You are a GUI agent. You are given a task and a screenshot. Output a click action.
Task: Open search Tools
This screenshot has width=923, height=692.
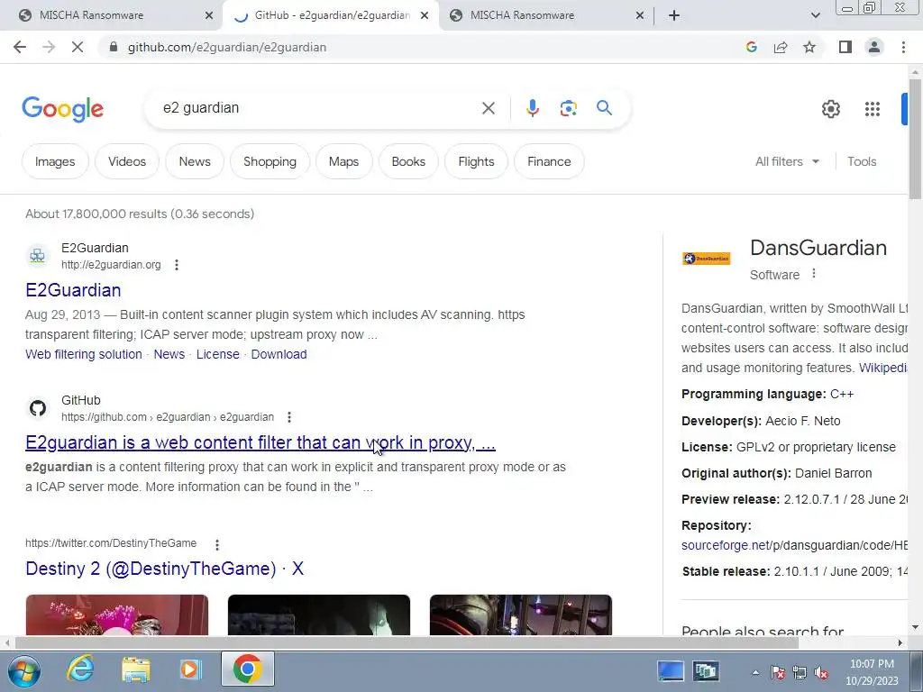click(x=862, y=161)
